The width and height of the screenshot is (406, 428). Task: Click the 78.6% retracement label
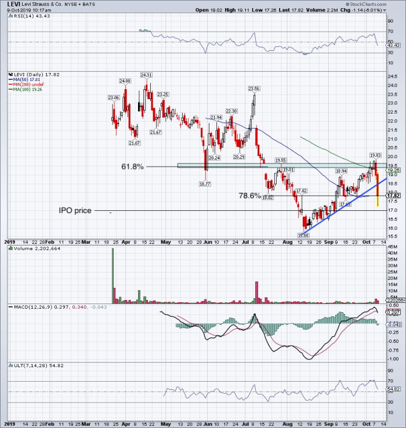[x=250, y=195]
